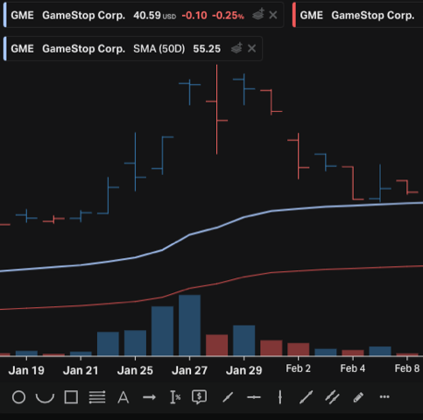Select the horizontal lines levels tool
Image resolution: width=423 pixels, height=420 pixels.
point(97,397)
